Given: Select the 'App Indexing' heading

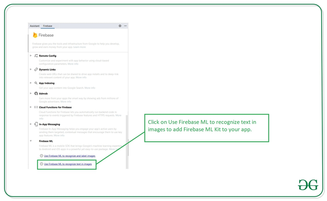Looking at the screenshot, I should pyautogui.click(x=47, y=83).
